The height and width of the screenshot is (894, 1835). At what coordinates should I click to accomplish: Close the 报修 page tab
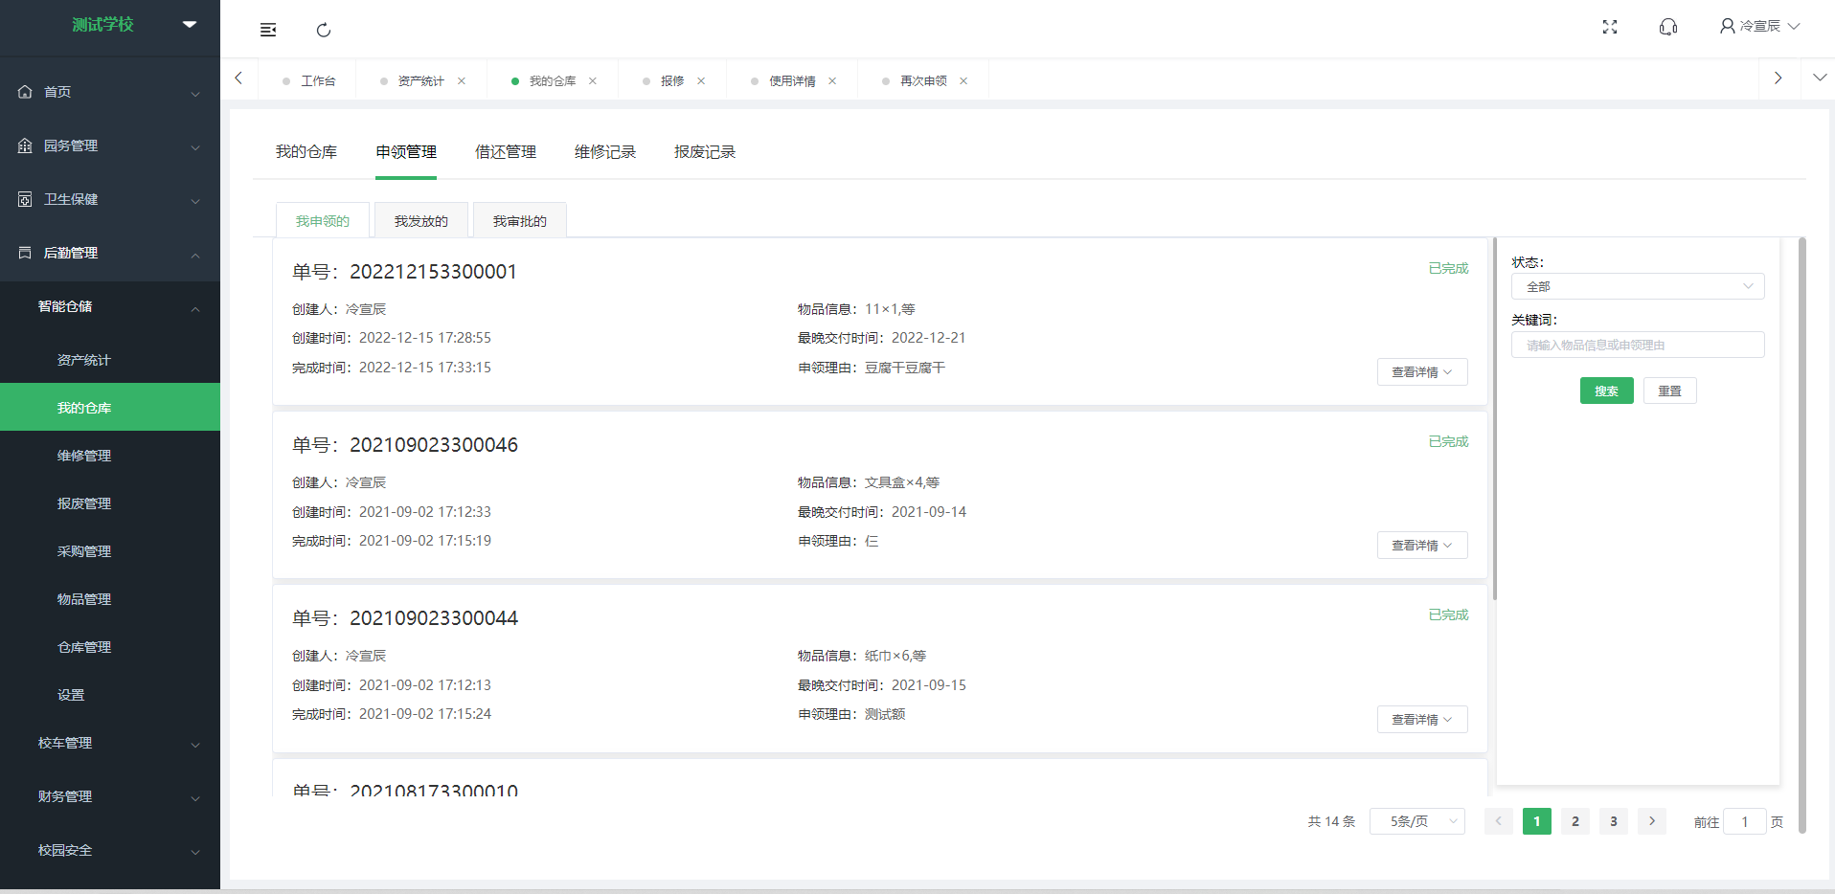(701, 81)
